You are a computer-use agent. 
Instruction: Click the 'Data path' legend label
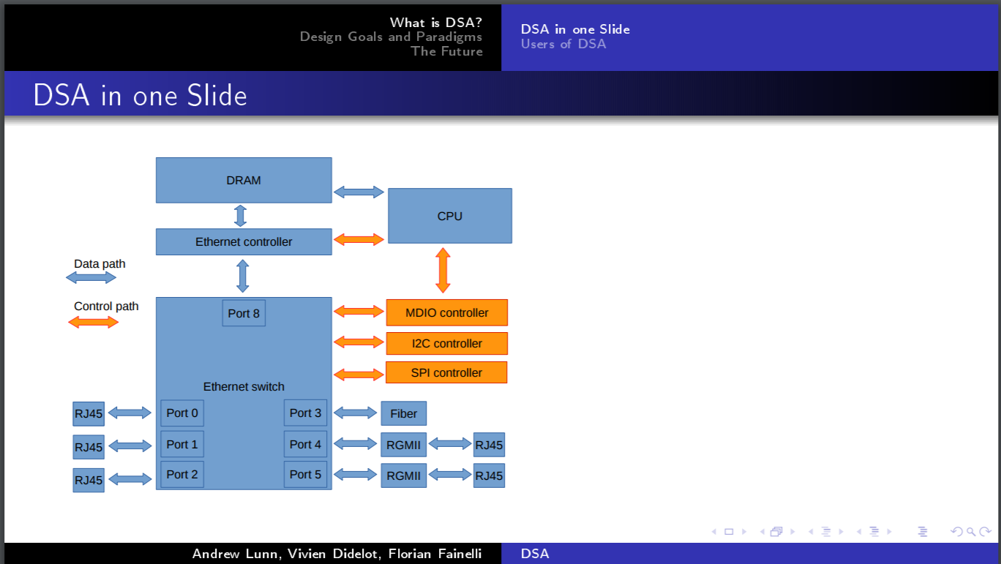coord(100,263)
